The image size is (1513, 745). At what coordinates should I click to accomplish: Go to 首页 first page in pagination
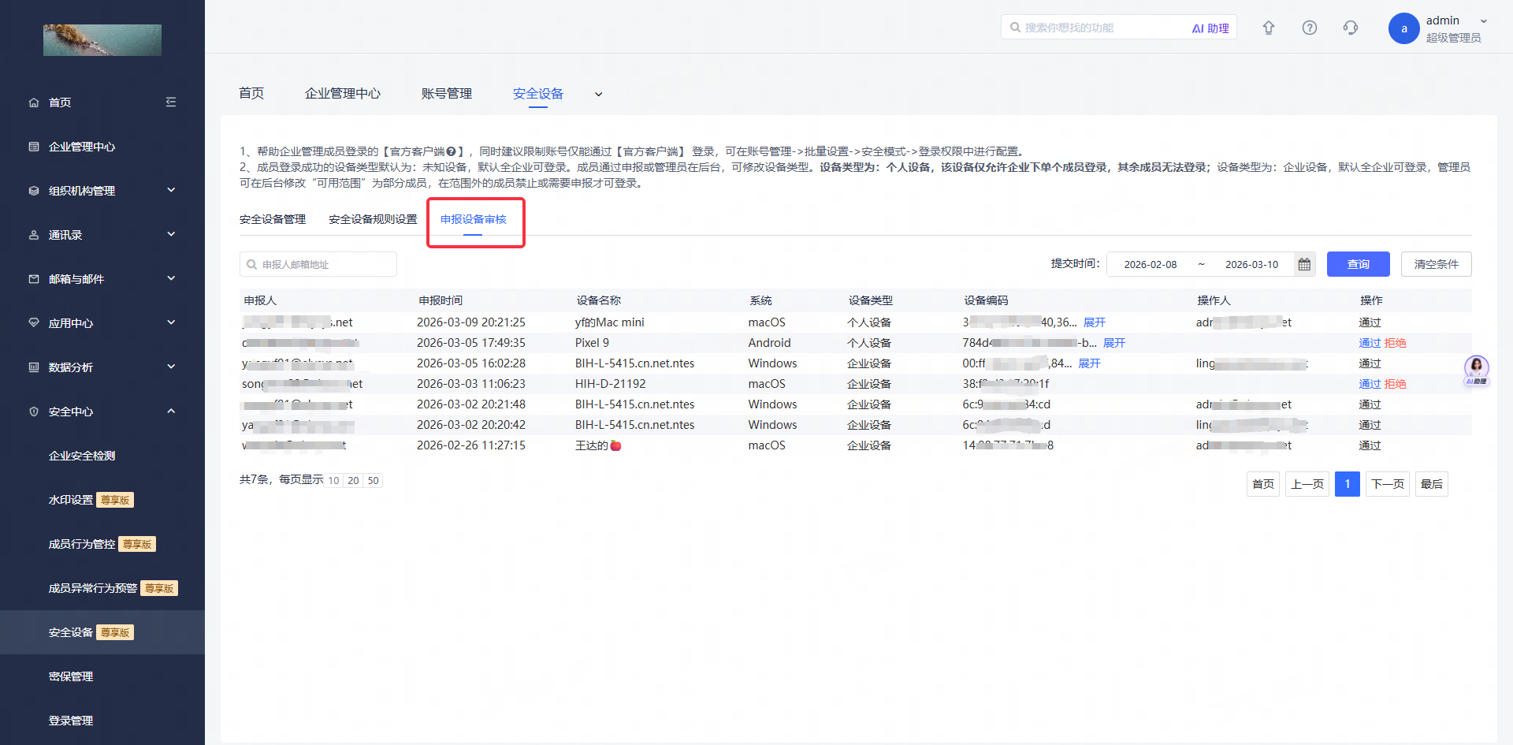tap(1263, 484)
